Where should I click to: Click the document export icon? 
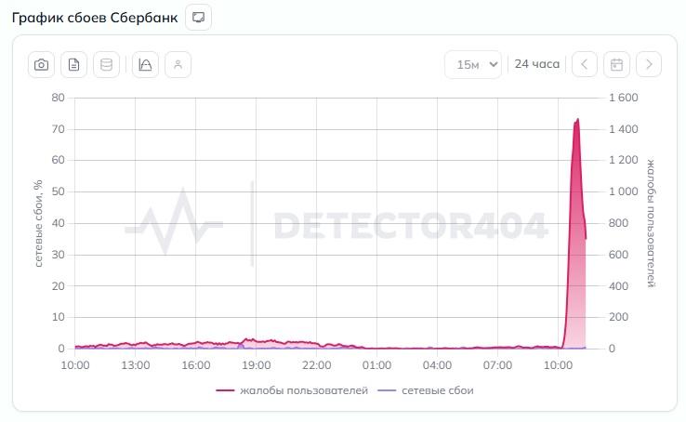(74, 65)
